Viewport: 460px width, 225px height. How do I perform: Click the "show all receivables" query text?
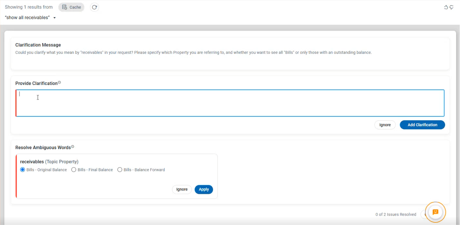click(x=27, y=18)
